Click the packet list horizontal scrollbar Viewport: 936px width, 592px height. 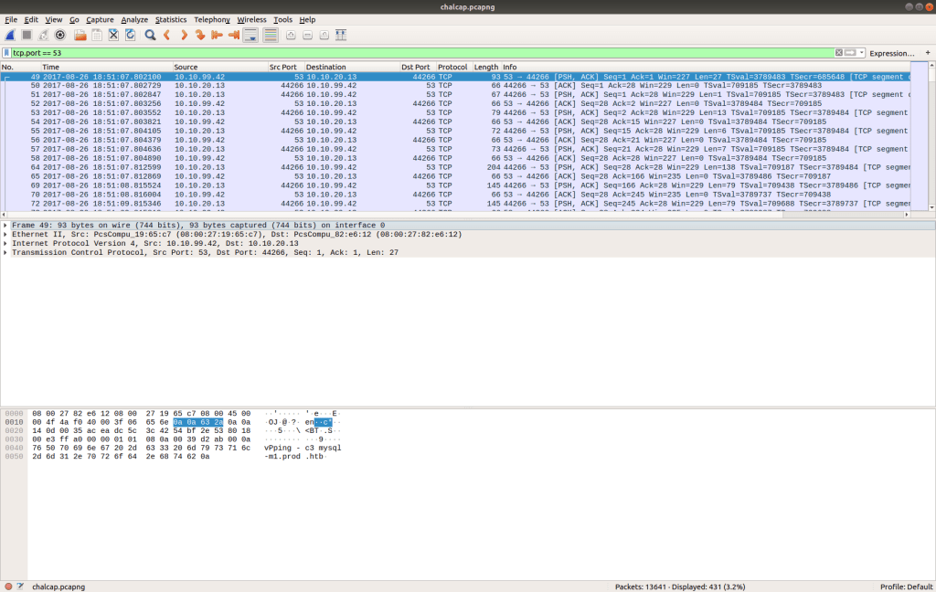pyautogui.click(x=457, y=215)
